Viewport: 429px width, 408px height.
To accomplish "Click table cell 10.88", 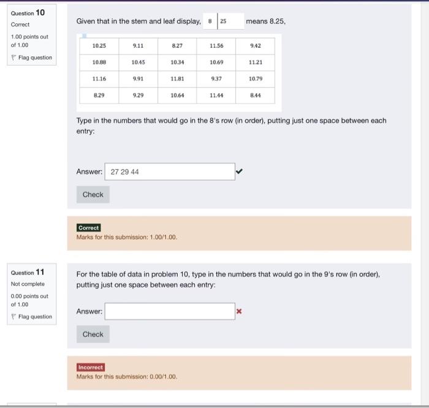I will [99, 62].
